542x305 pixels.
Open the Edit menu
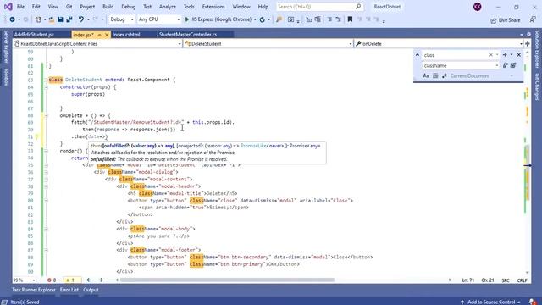click(x=36, y=7)
